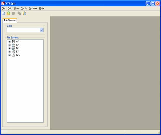Expand the E:\ drive node
The width and height of the screenshot is (161, 135).
pyautogui.click(x=10, y=52)
